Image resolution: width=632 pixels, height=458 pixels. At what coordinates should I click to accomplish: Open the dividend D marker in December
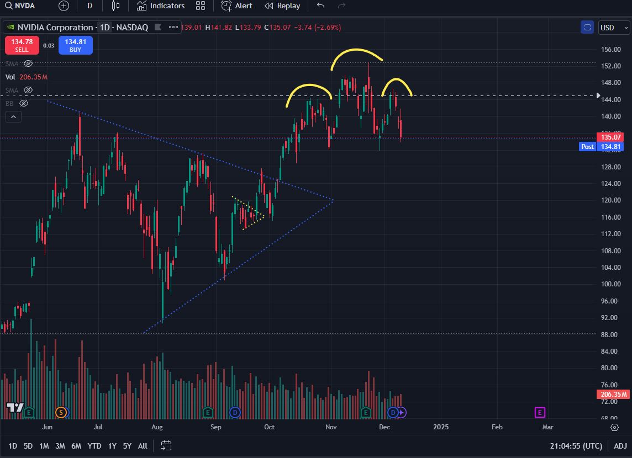click(x=393, y=412)
